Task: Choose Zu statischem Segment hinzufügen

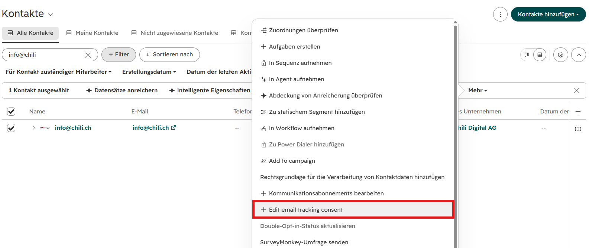Action: [353, 112]
